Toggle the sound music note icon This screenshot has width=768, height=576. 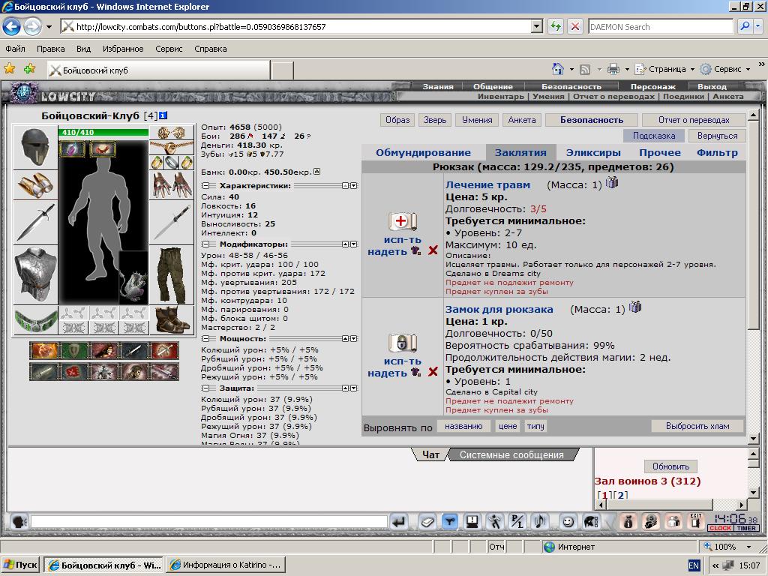(540, 522)
